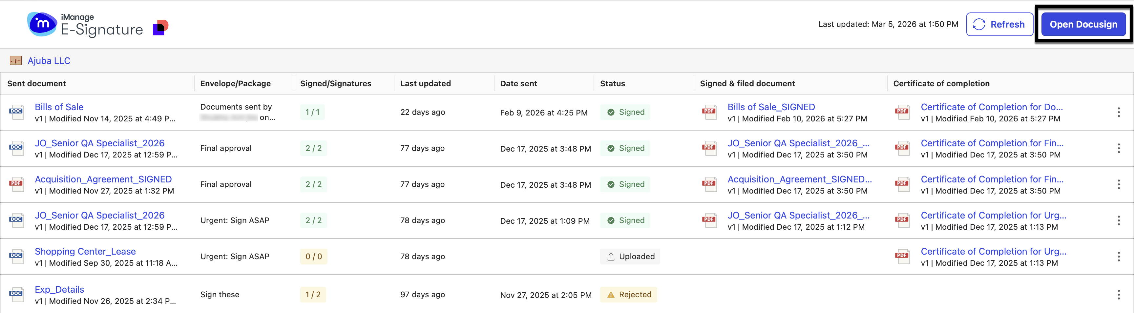Click the Open Docusign button
This screenshot has width=1134, height=313.
(1083, 24)
